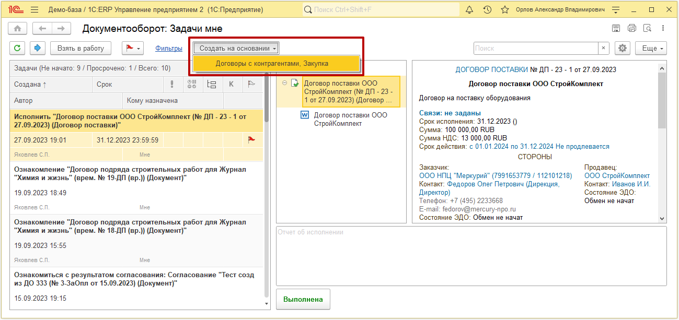Navigate back with the left arrow
The image size is (679, 320).
[x=42, y=29]
